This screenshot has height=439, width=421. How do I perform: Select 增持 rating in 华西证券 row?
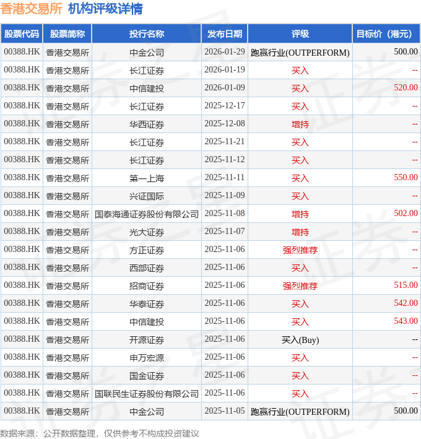coord(300,124)
